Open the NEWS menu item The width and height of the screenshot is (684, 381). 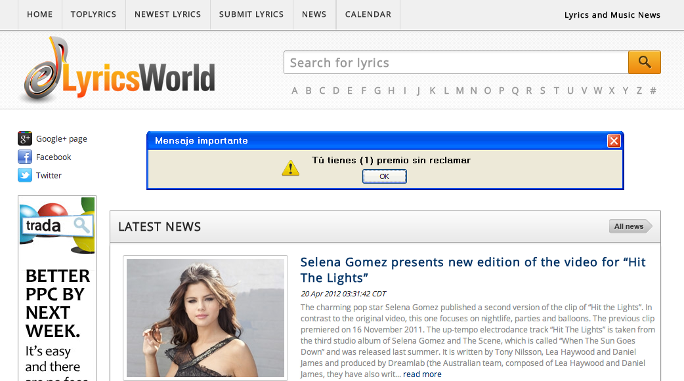click(314, 14)
